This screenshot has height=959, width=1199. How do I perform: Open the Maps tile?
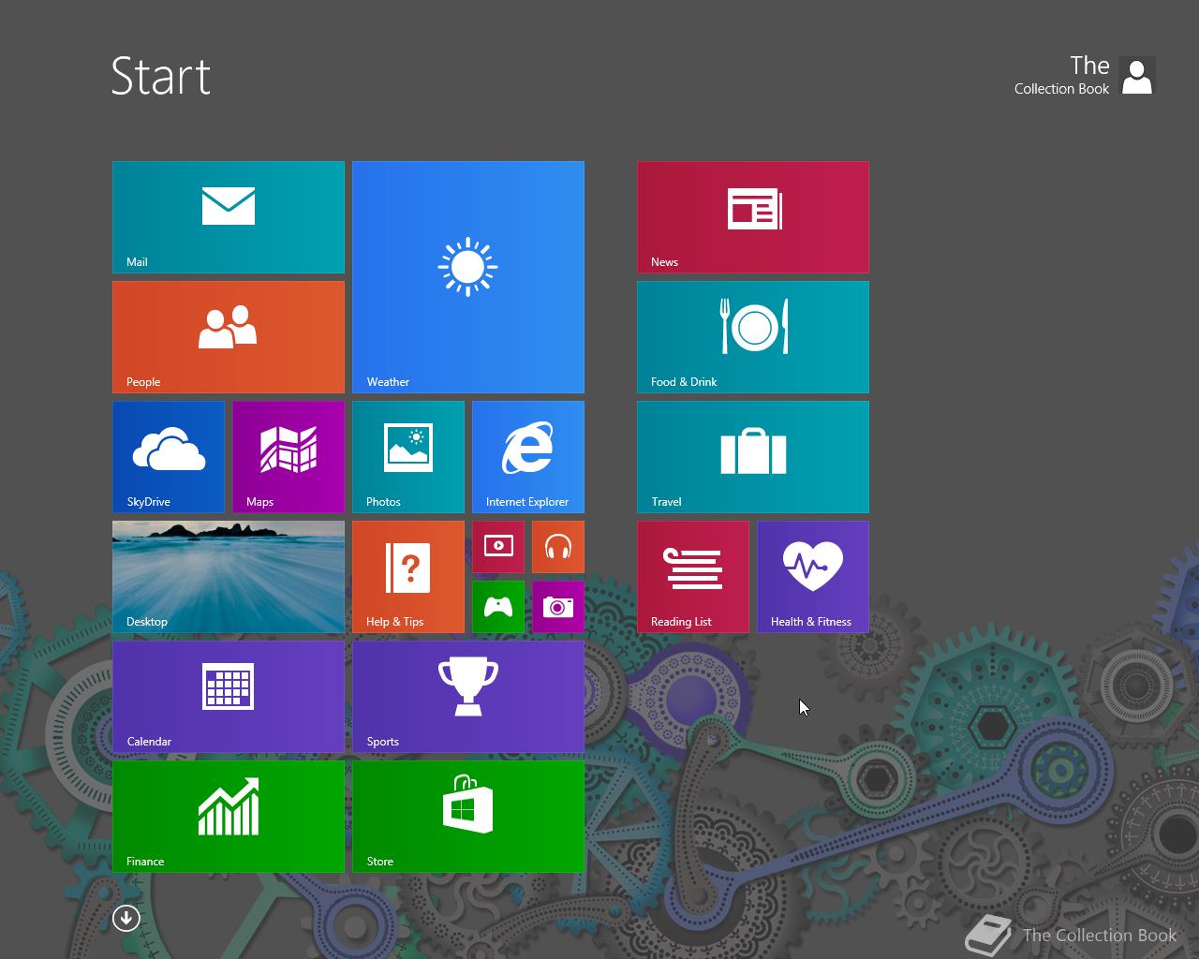[x=289, y=457]
